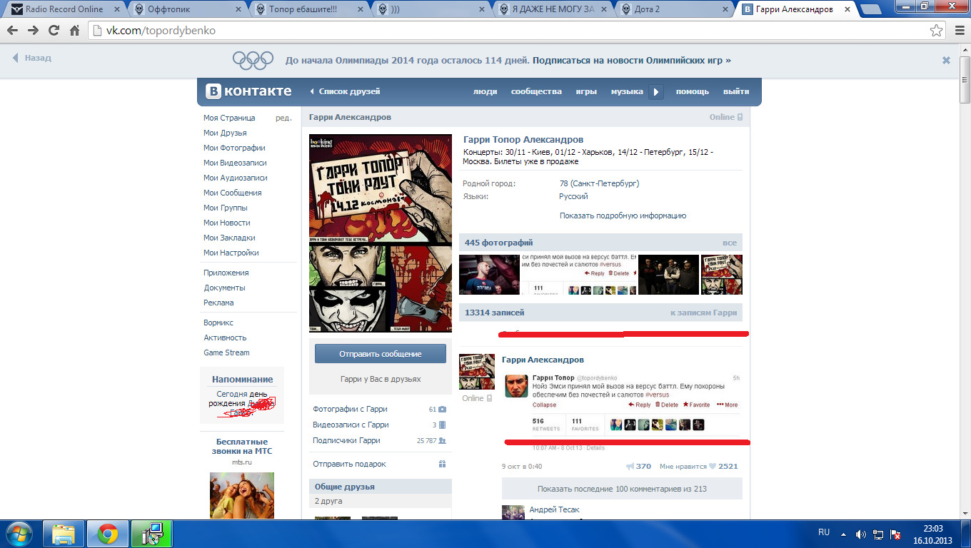Viewport: 971px width, 548px height.
Task: Reload the page with the refresh icon
Action: point(54,31)
